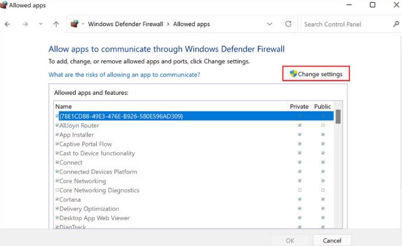
Task: Toggle Core Networking Diagnostics name checkbox
Action: click(57, 190)
